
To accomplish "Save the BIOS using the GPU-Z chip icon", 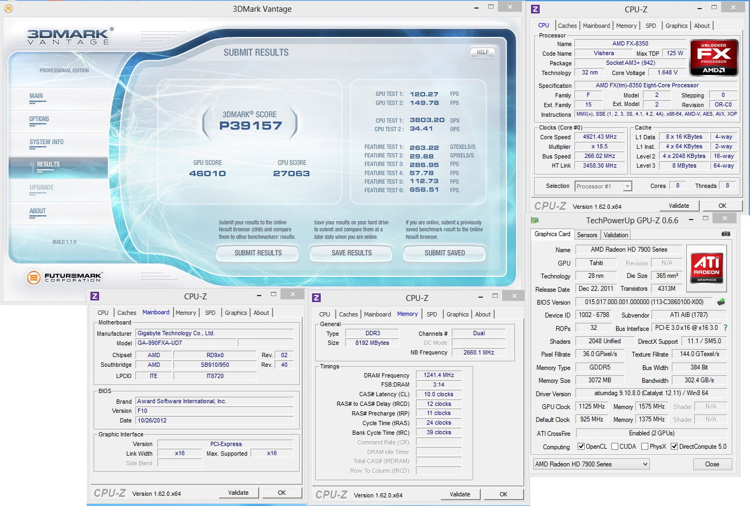I will click(721, 302).
